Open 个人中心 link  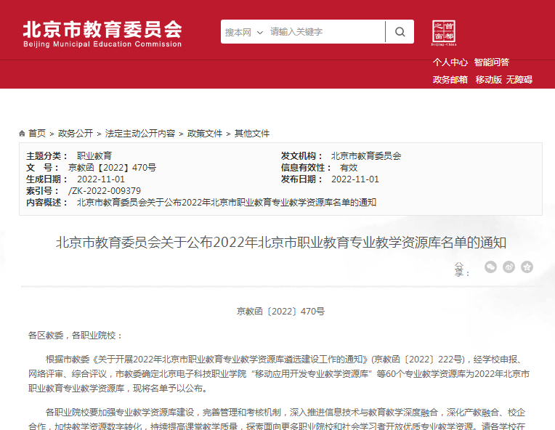click(x=450, y=62)
